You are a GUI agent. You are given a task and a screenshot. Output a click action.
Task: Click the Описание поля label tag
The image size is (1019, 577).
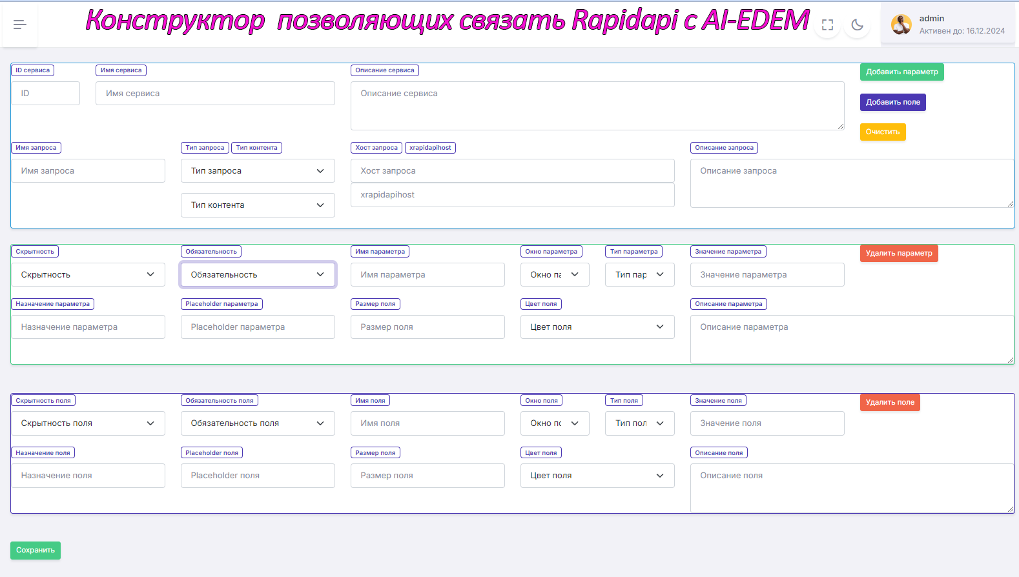click(x=719, y=453)
